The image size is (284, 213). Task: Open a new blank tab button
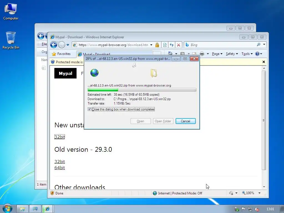click(x=157, y=53)
